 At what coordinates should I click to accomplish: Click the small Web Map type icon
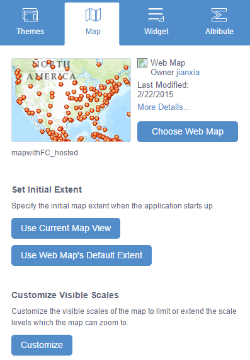[142, 63]
